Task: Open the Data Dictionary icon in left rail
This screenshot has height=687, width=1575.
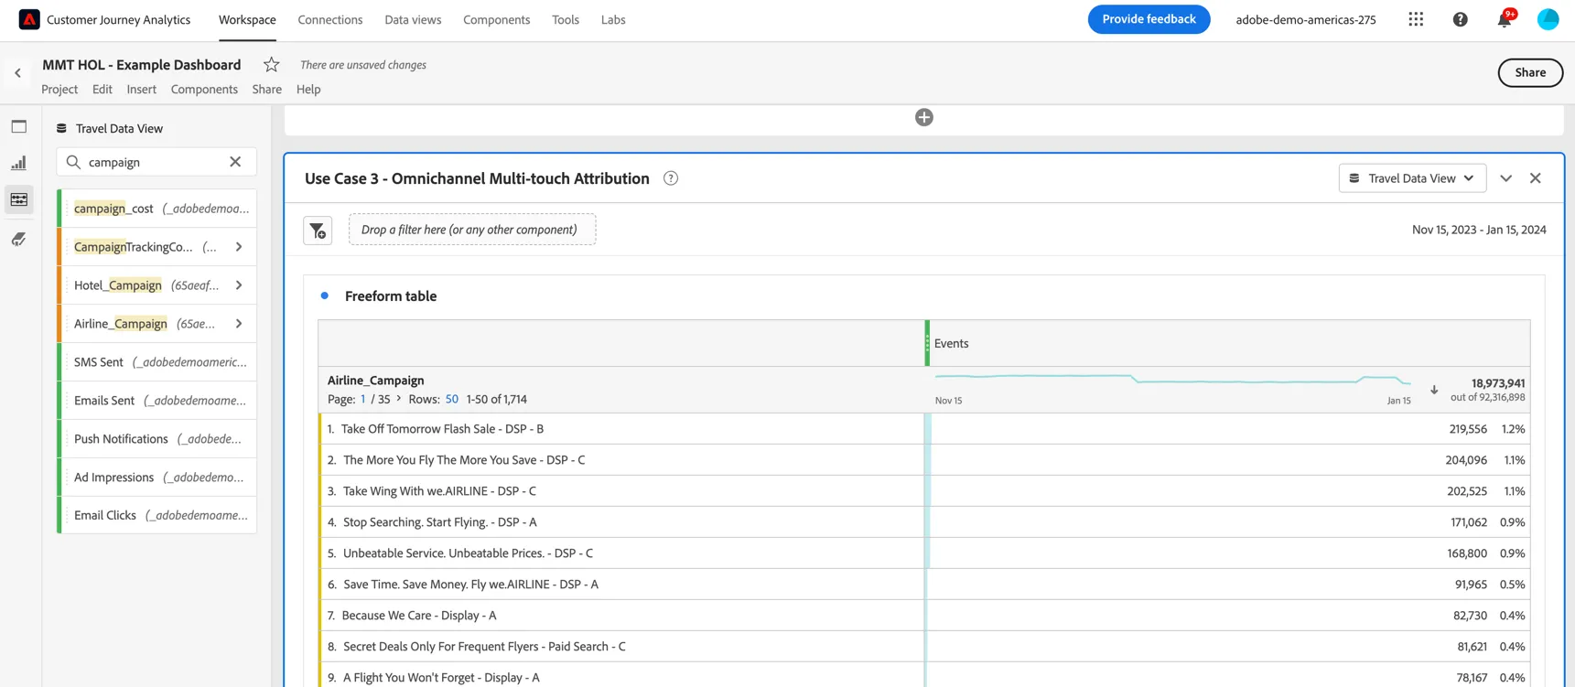Action: point(19,240)
